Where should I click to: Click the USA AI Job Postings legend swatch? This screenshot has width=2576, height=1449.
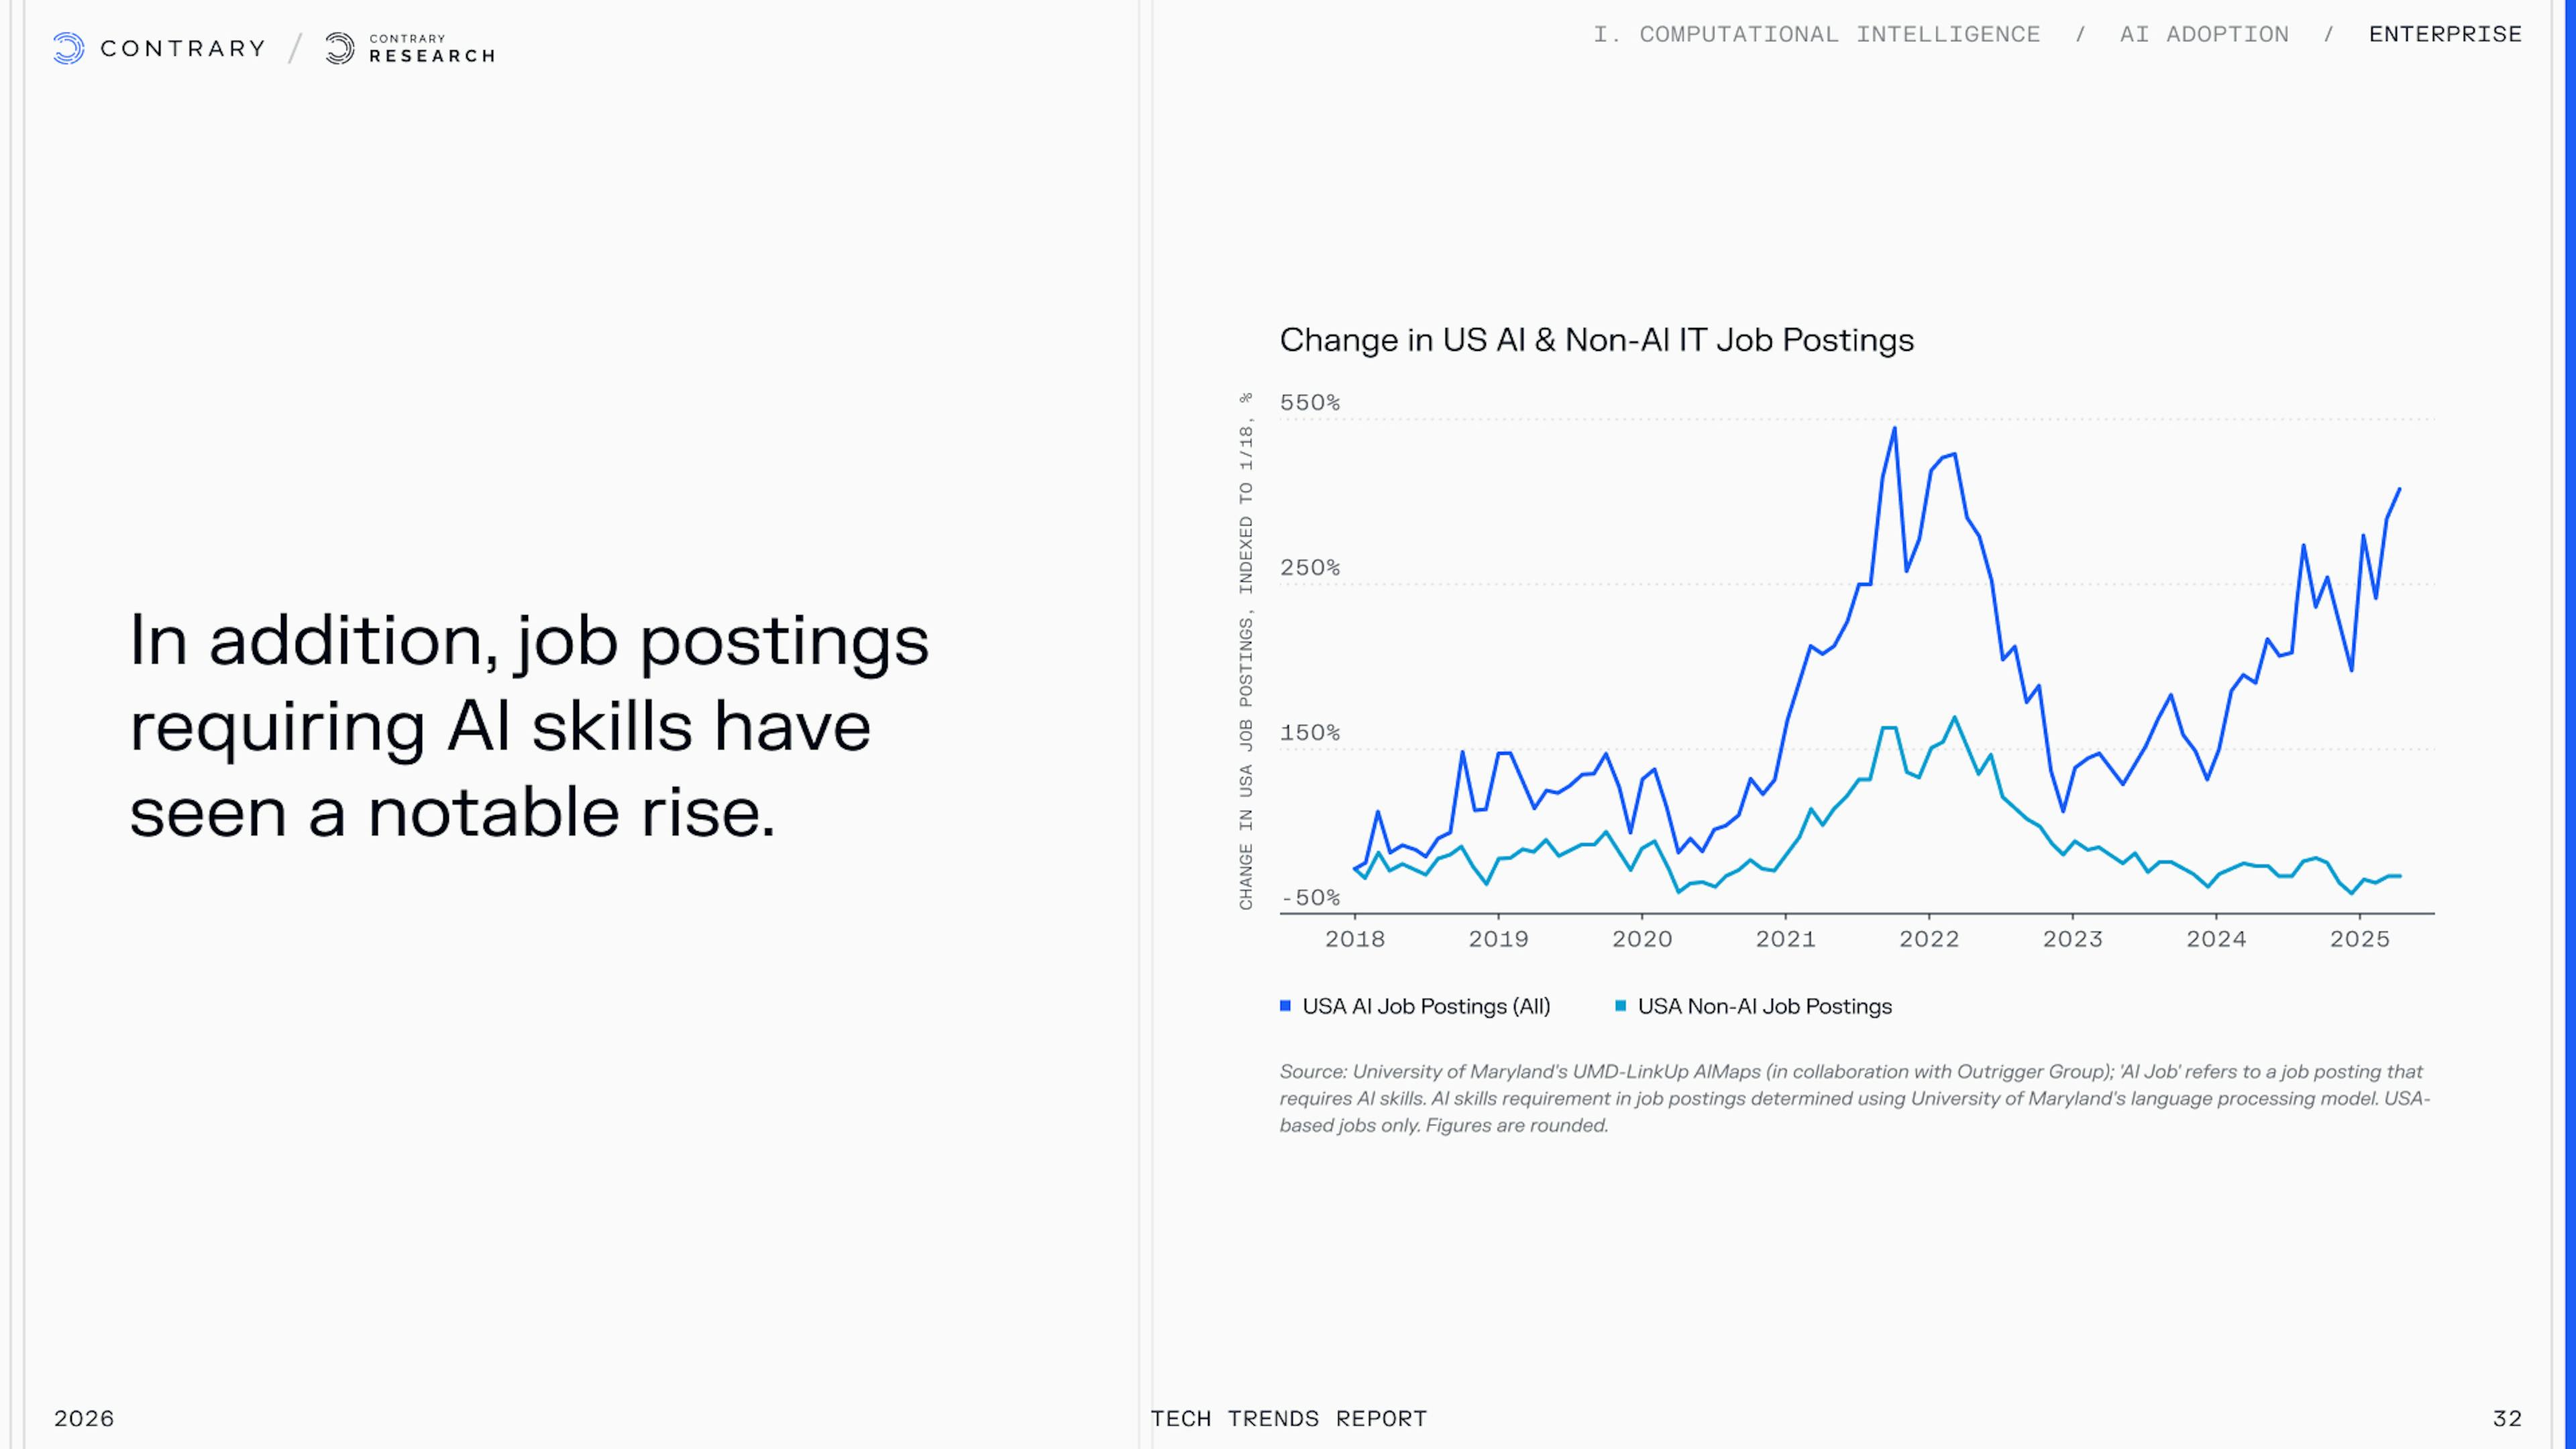pos(1285,1006)
